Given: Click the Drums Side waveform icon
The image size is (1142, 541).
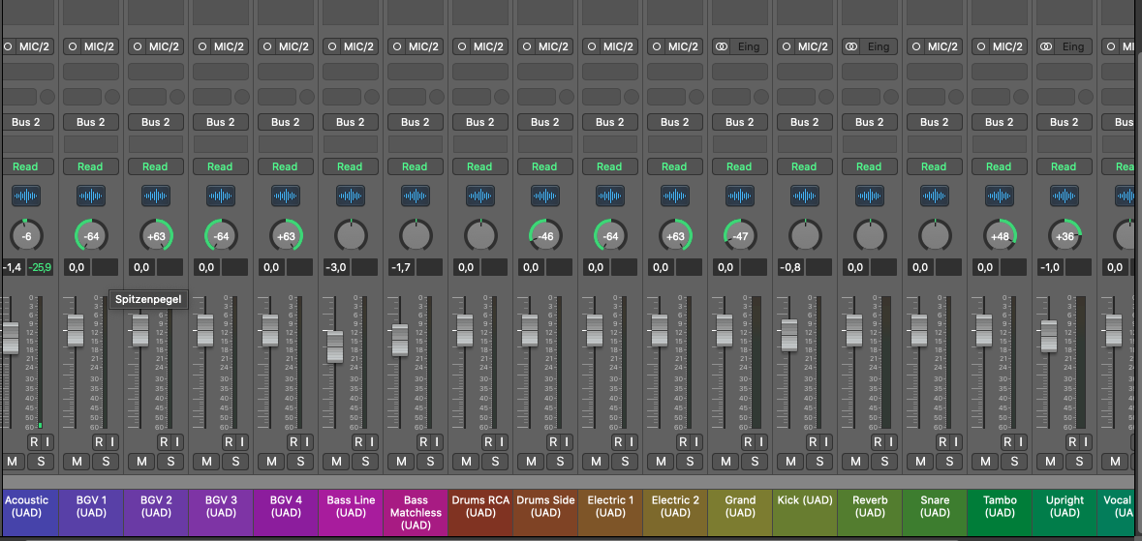Looking at the screenshot, I should [x=545, y=196].
